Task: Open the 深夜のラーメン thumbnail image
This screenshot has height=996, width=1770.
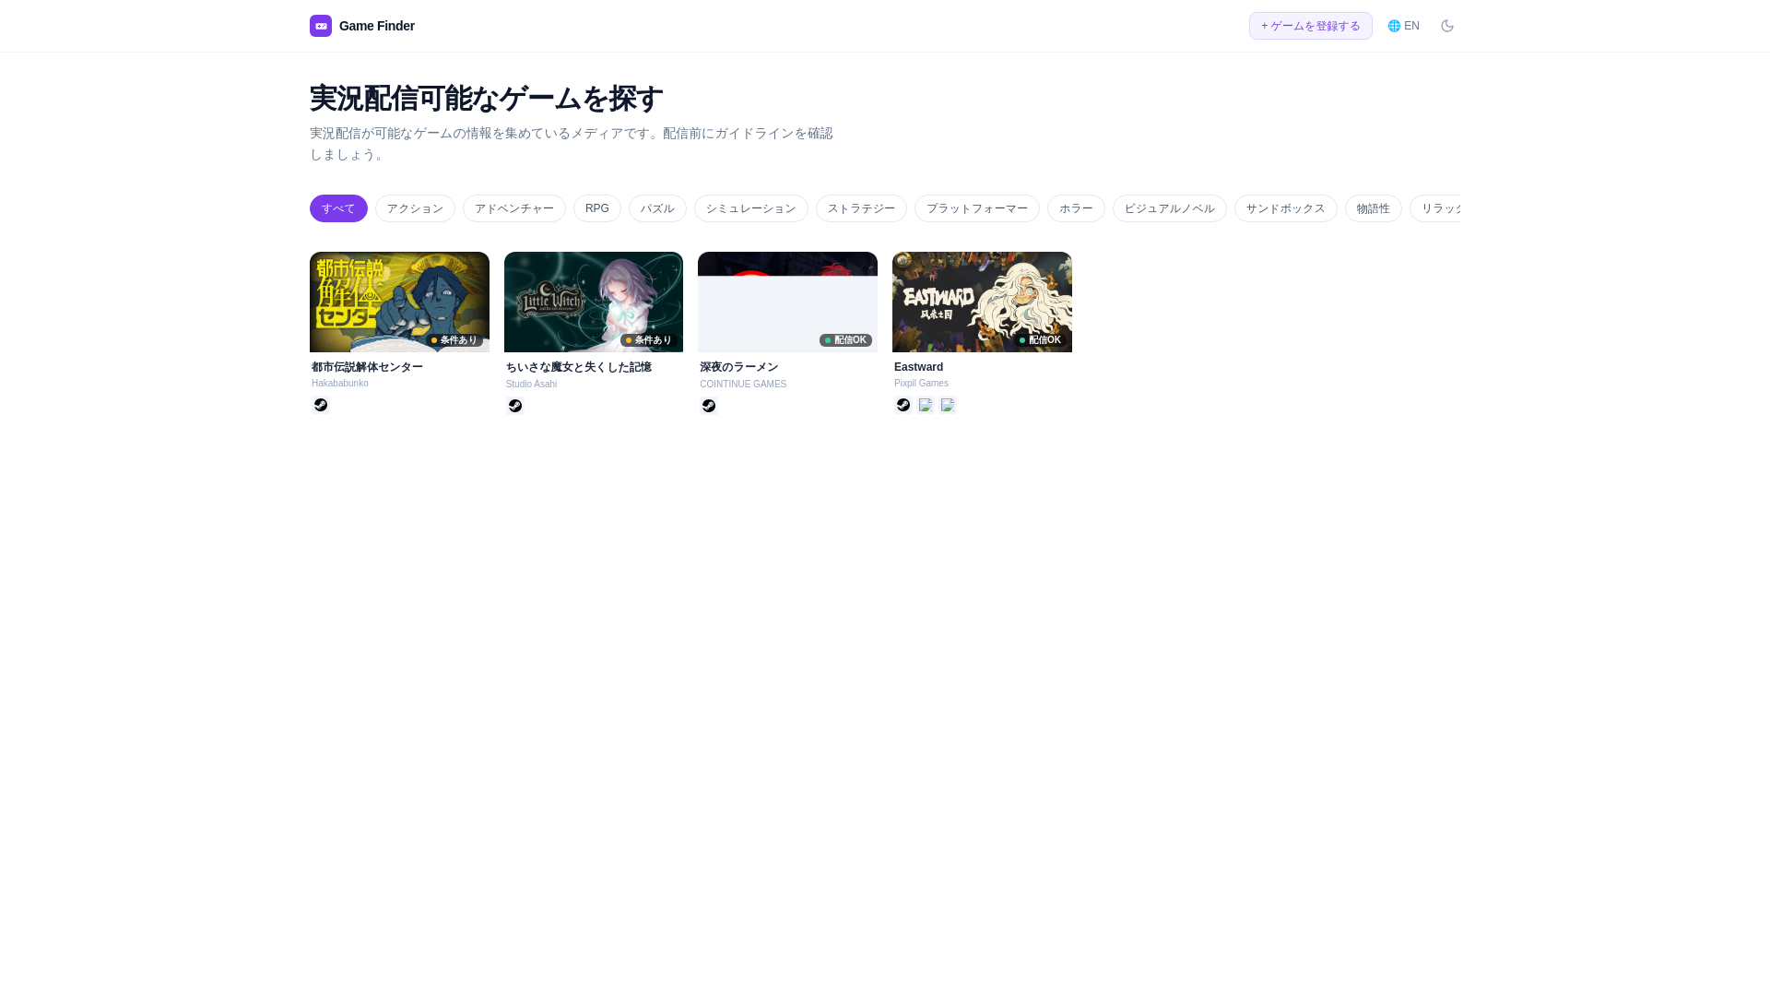Action: (787, 302)
